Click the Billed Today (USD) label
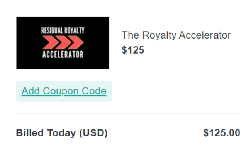The height and width of the screenshot is (154, 251). tap(62, 133)
